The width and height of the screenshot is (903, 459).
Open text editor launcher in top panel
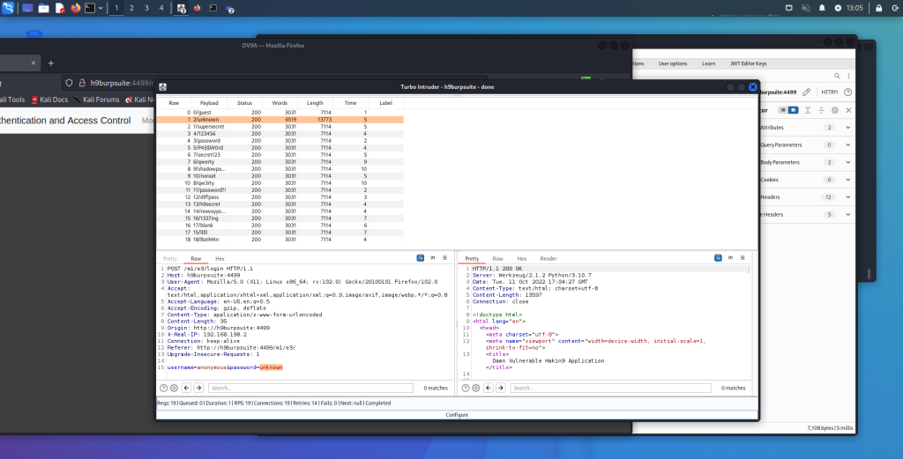click(59, 8)
